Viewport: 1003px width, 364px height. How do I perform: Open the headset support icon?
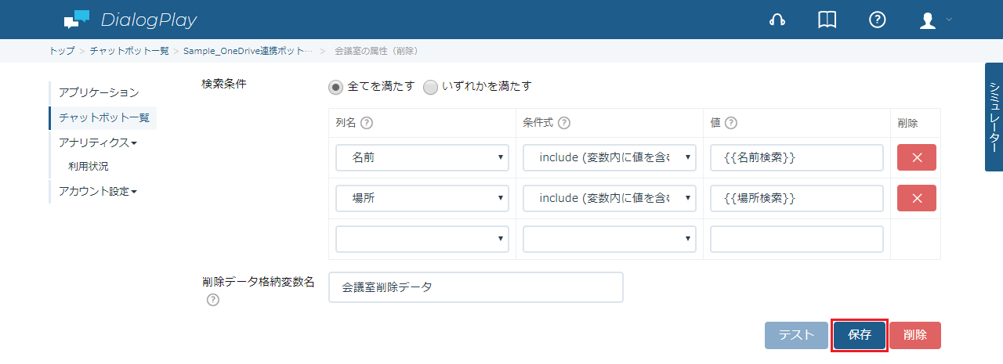pos(777,20)
